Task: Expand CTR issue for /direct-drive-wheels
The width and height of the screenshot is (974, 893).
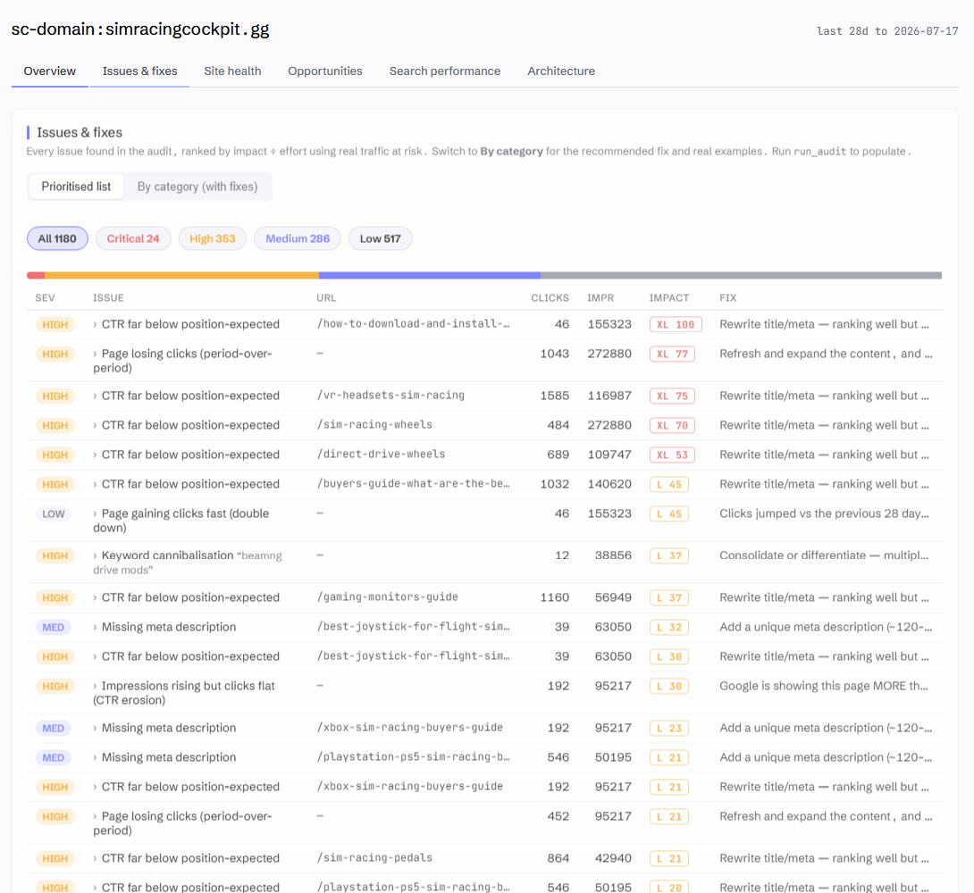Action: click(187, 455)
